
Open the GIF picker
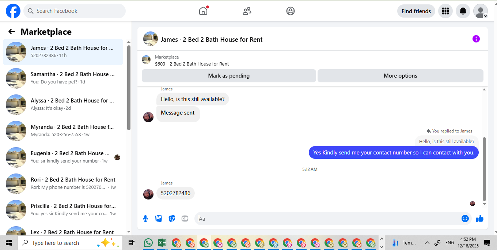(x=185, y=219)
